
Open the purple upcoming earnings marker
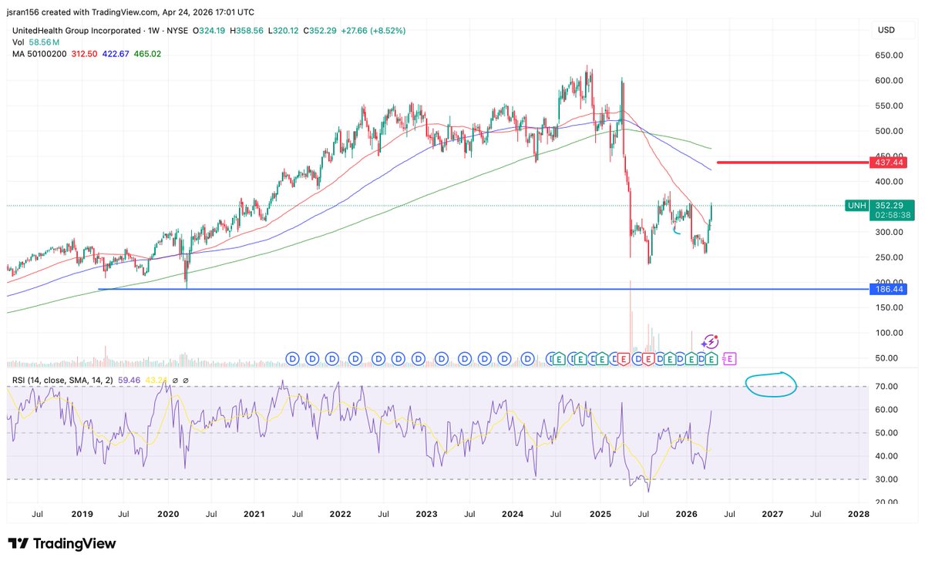730,358
